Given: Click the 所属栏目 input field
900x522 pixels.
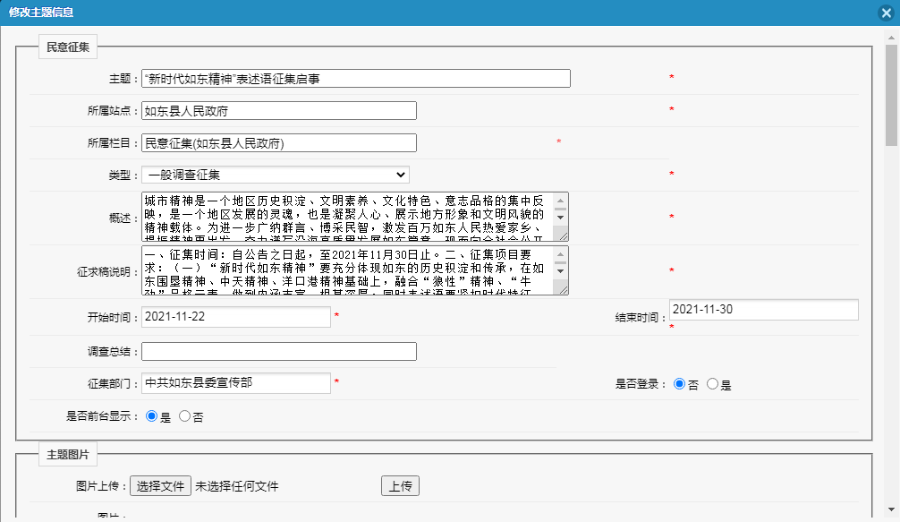Looking at the screenshot, I should pyautogui.click(x=279, y=143).
